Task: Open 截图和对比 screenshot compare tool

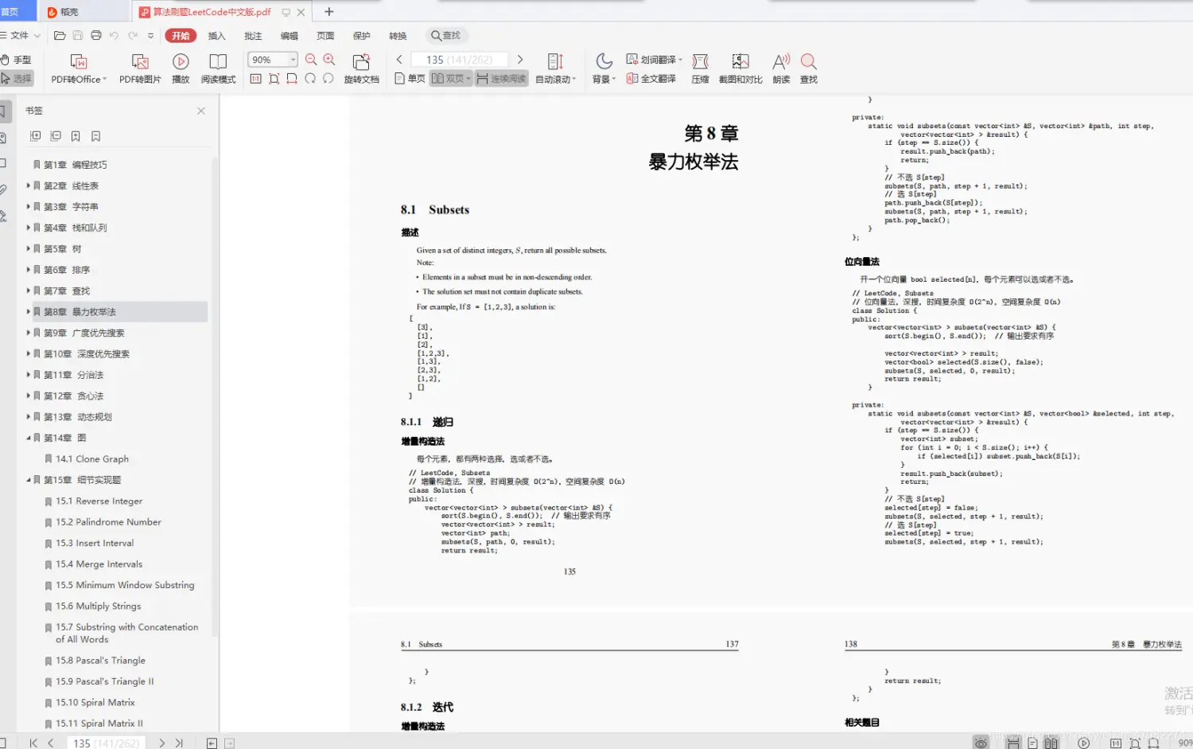Action: [740, 68]
